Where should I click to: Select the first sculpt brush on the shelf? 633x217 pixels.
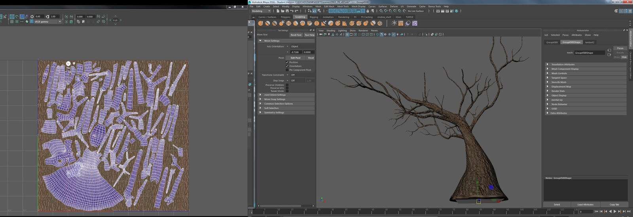pos(261,23)
